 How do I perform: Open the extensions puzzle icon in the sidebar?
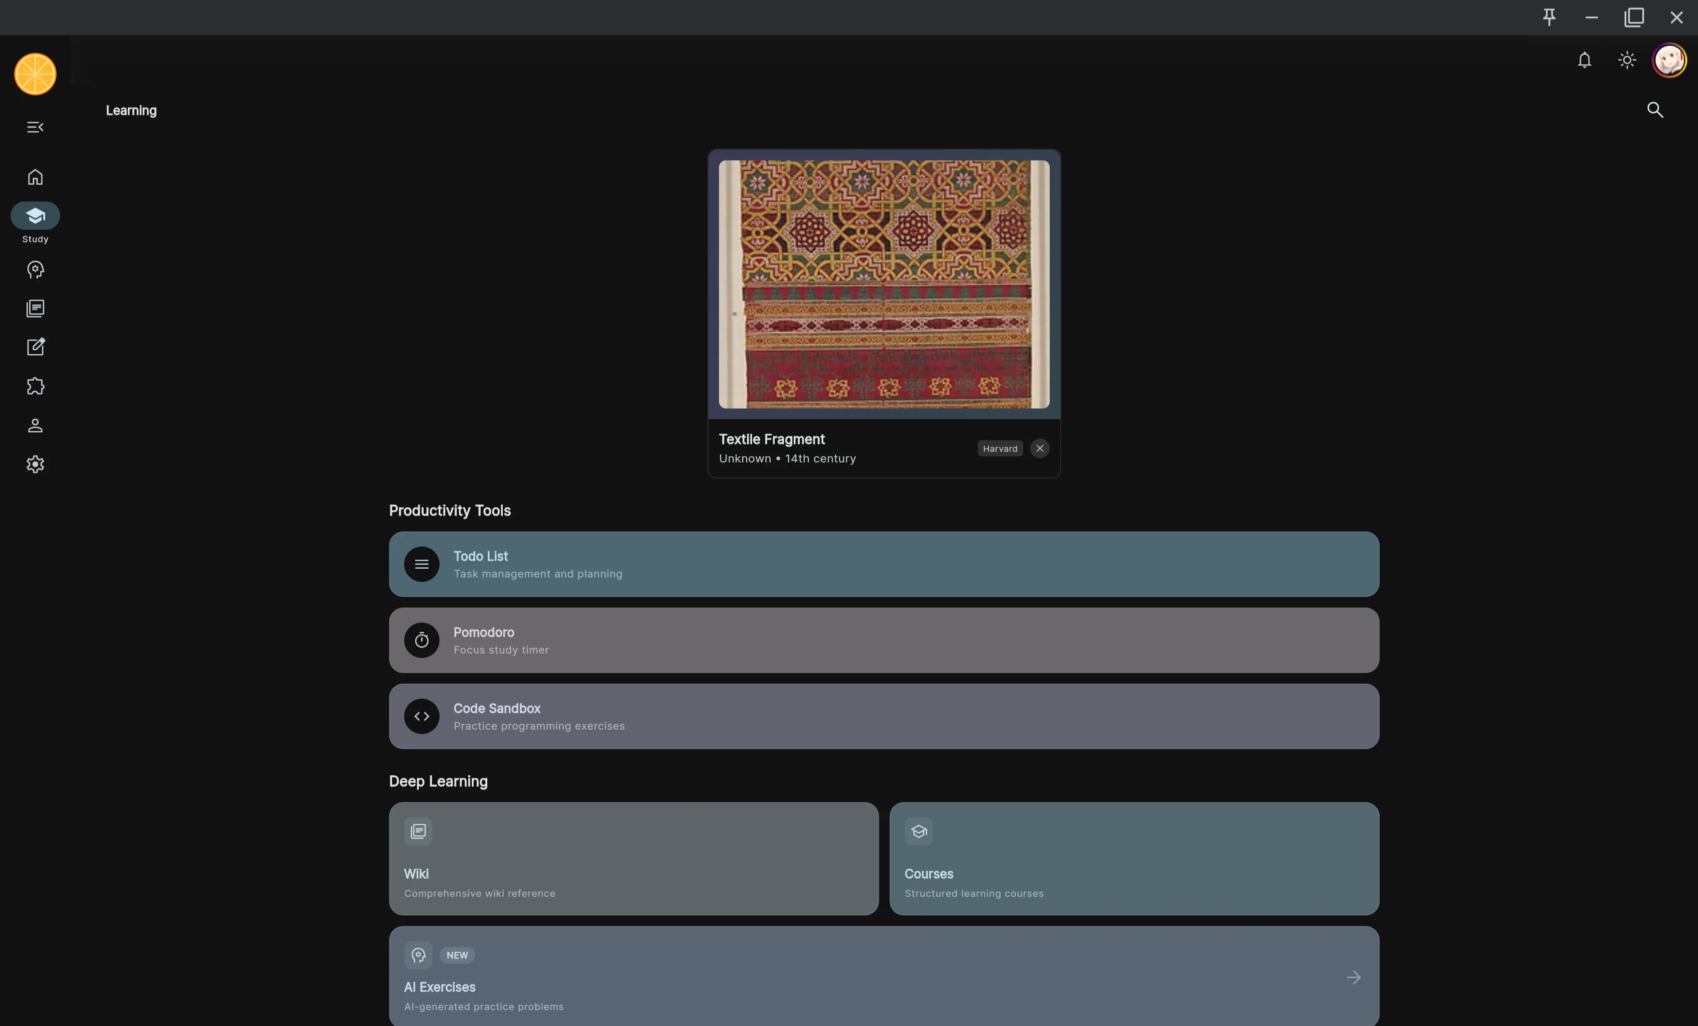click(34, 386)
